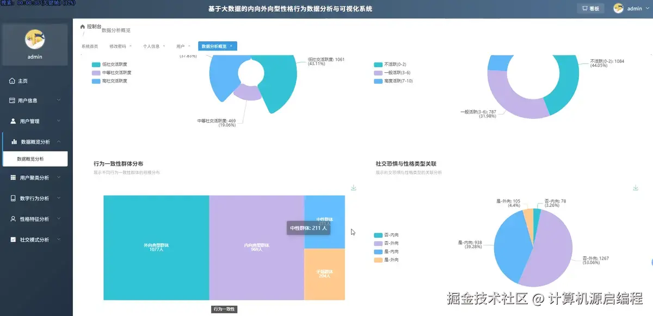This screenshot has width=653, height=316.
Task: Click the 内向典型群体 969人 treemap block
Action: 257,248
